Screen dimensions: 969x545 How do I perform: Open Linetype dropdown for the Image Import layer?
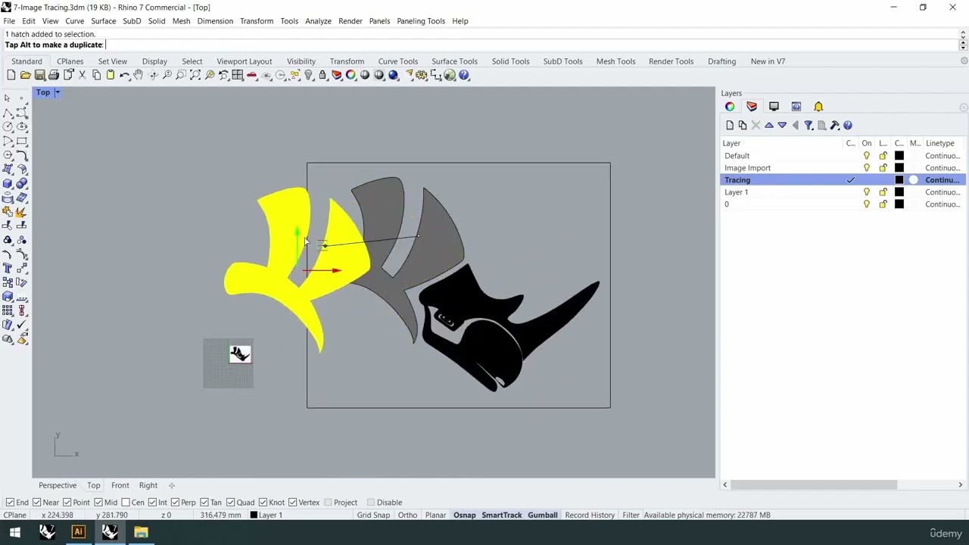coord(943,168)
